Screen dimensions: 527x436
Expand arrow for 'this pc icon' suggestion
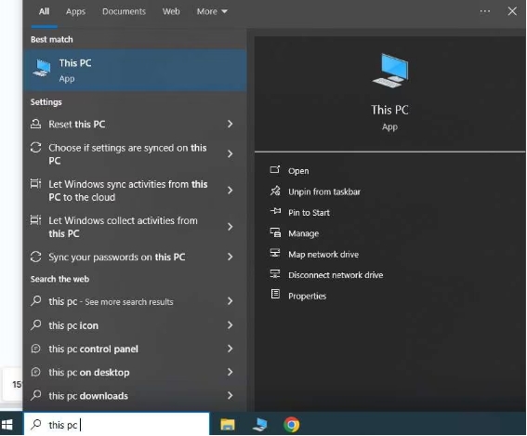230,325
